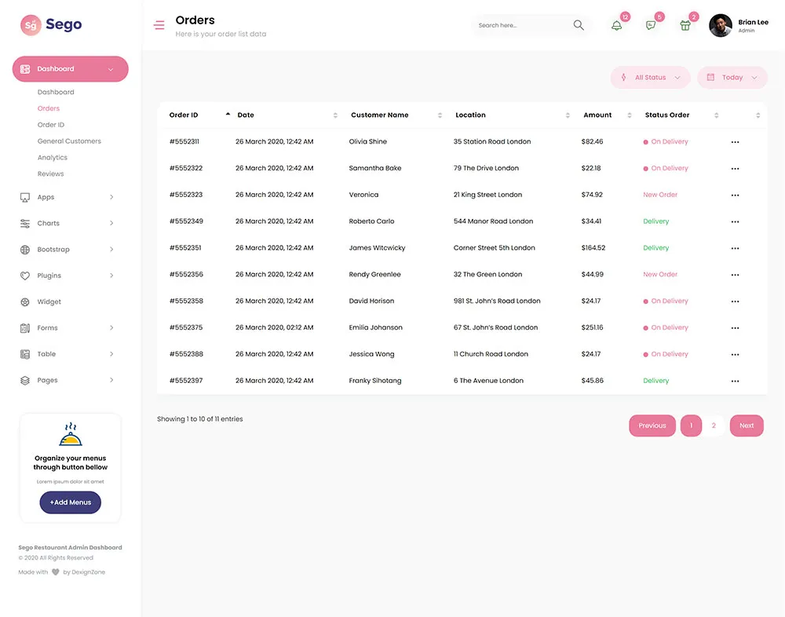Click the Apps sidebar icon
The width and height of the screenshot is (785, 617).
[24, 197]
